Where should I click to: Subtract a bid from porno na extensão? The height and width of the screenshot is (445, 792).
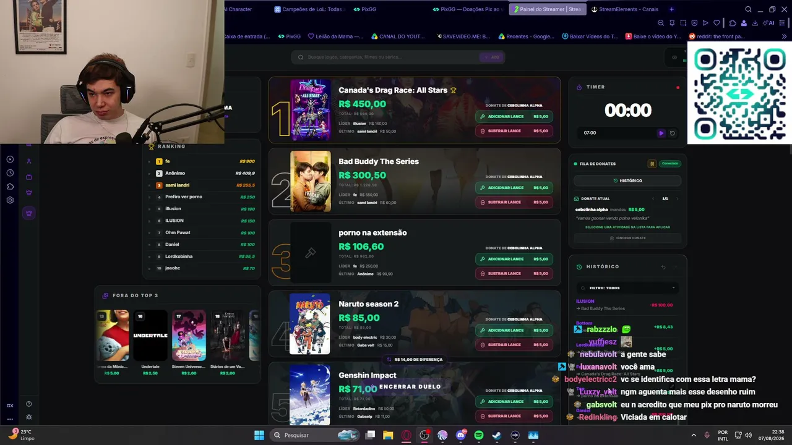coord(514,274)
